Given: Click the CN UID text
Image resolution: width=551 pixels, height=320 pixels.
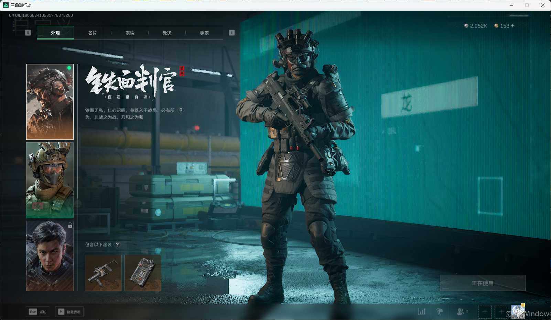Looking at the screenshot, I should (41, 15).
